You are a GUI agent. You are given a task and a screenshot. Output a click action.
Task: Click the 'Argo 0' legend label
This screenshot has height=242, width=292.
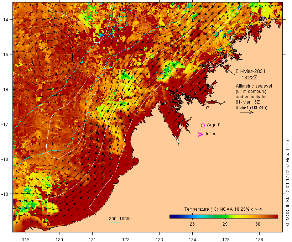click(x=214, y=125)
